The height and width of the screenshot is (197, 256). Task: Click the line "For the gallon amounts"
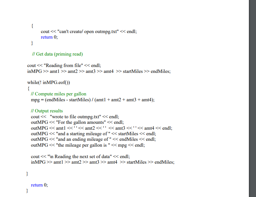(x=77, y=122)
